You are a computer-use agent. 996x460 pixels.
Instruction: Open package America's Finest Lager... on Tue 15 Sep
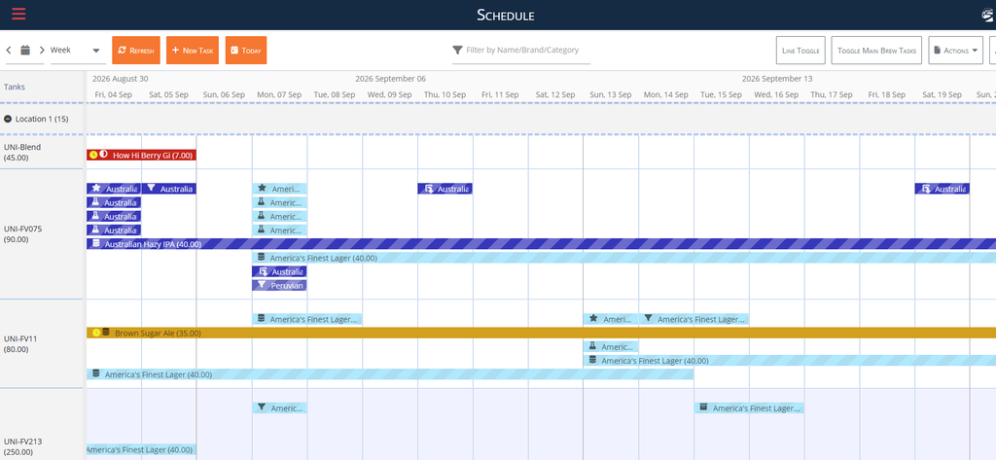coord(749,407)
